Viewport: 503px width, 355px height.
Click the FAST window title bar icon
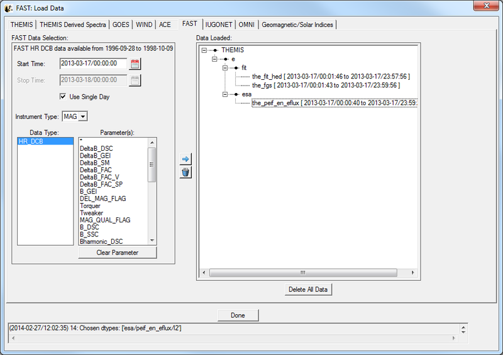point(9,8)
